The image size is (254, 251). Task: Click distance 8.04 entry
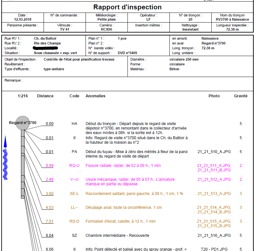[50, 236]
